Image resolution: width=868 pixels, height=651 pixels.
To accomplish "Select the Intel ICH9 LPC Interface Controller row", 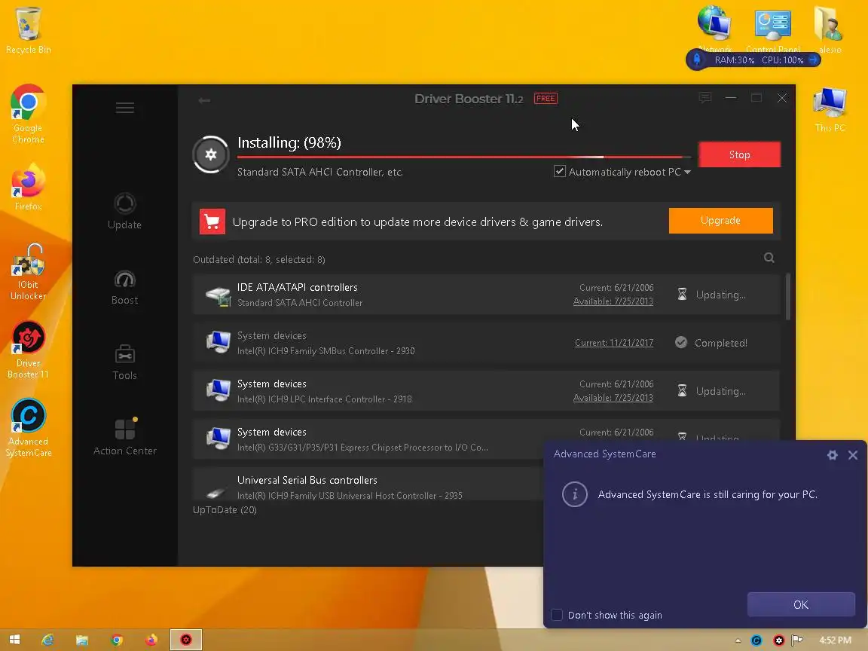I will click(486, 391).
